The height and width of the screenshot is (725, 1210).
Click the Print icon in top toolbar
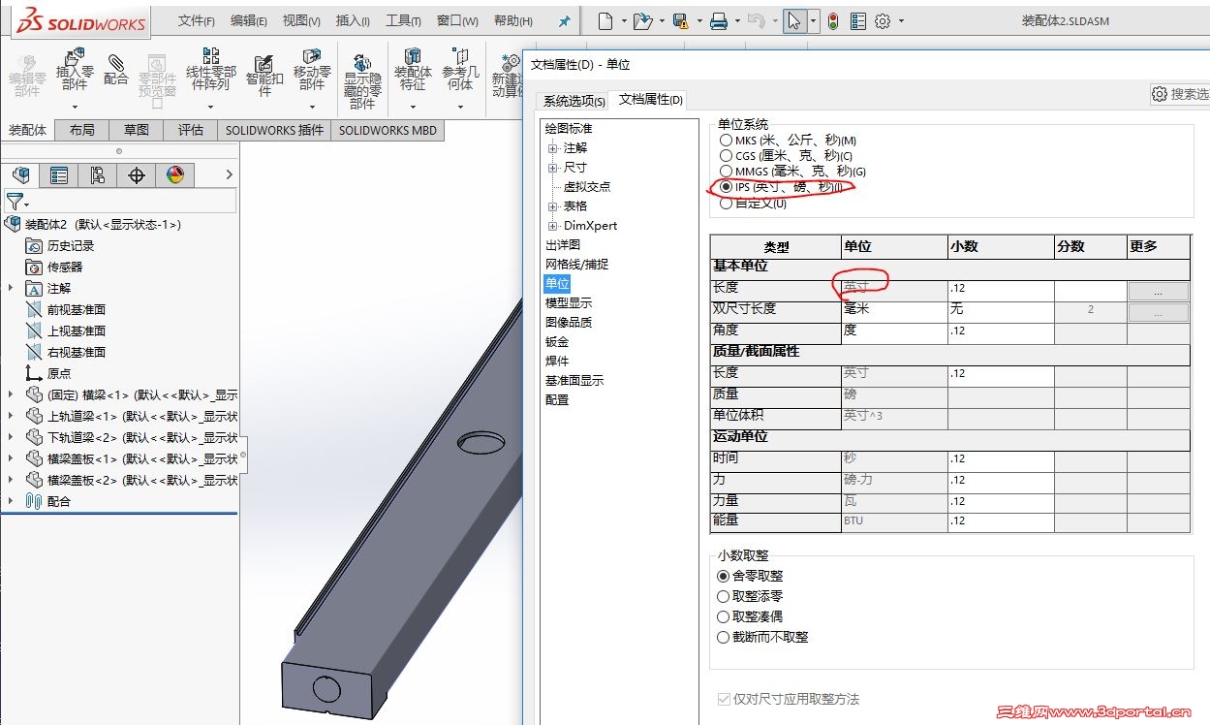[719, 20]
